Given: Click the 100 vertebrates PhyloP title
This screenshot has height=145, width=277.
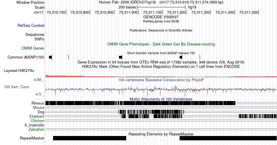Looking at the screenshot, I should coord(161,80).
